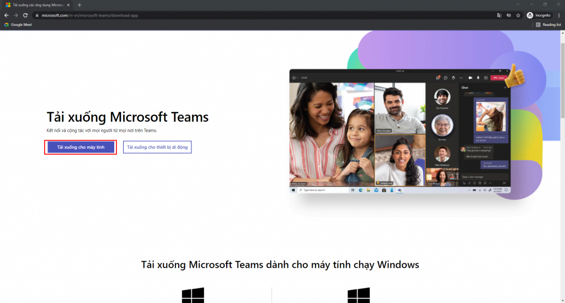Open the blocked third-party cookies eye icon
The image size is (565, 303).
[508, 15]
